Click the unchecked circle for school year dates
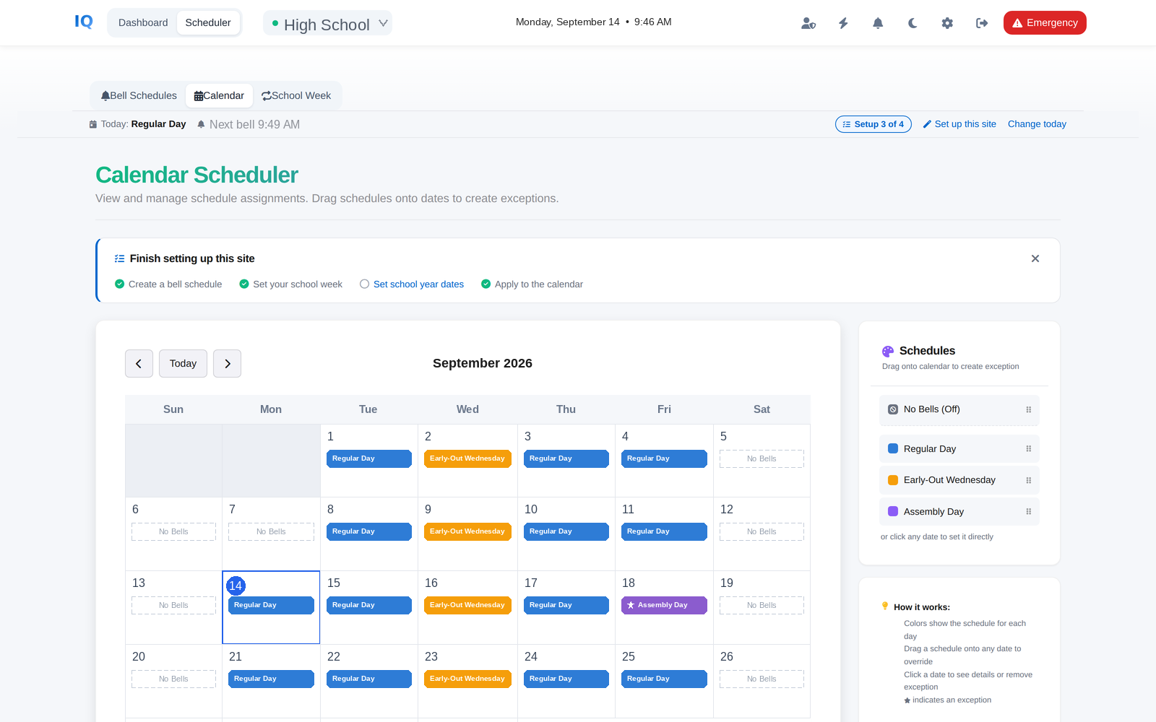This screenshot has height=722, width=1156. pos(364,284)
